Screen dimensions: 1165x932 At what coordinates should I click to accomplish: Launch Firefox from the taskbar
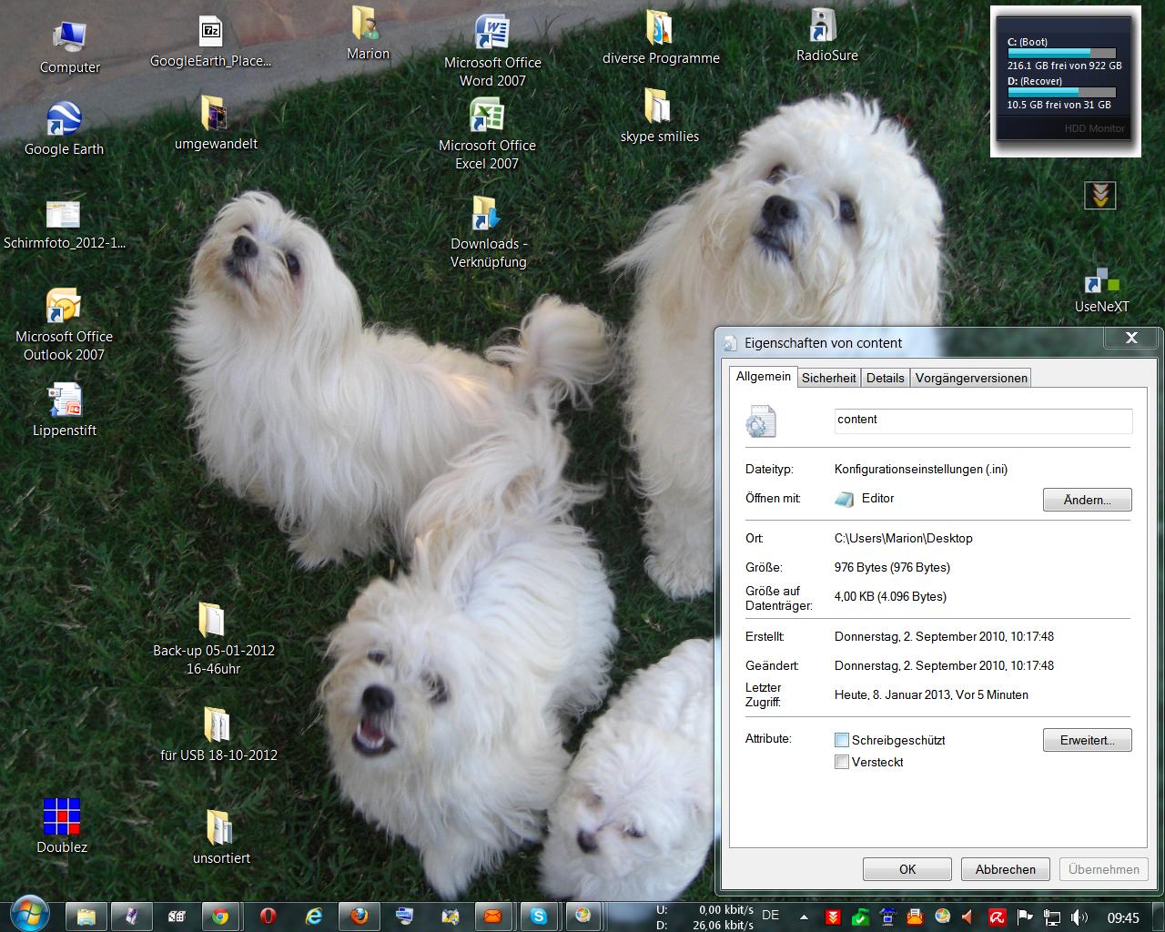click(360, 916)
